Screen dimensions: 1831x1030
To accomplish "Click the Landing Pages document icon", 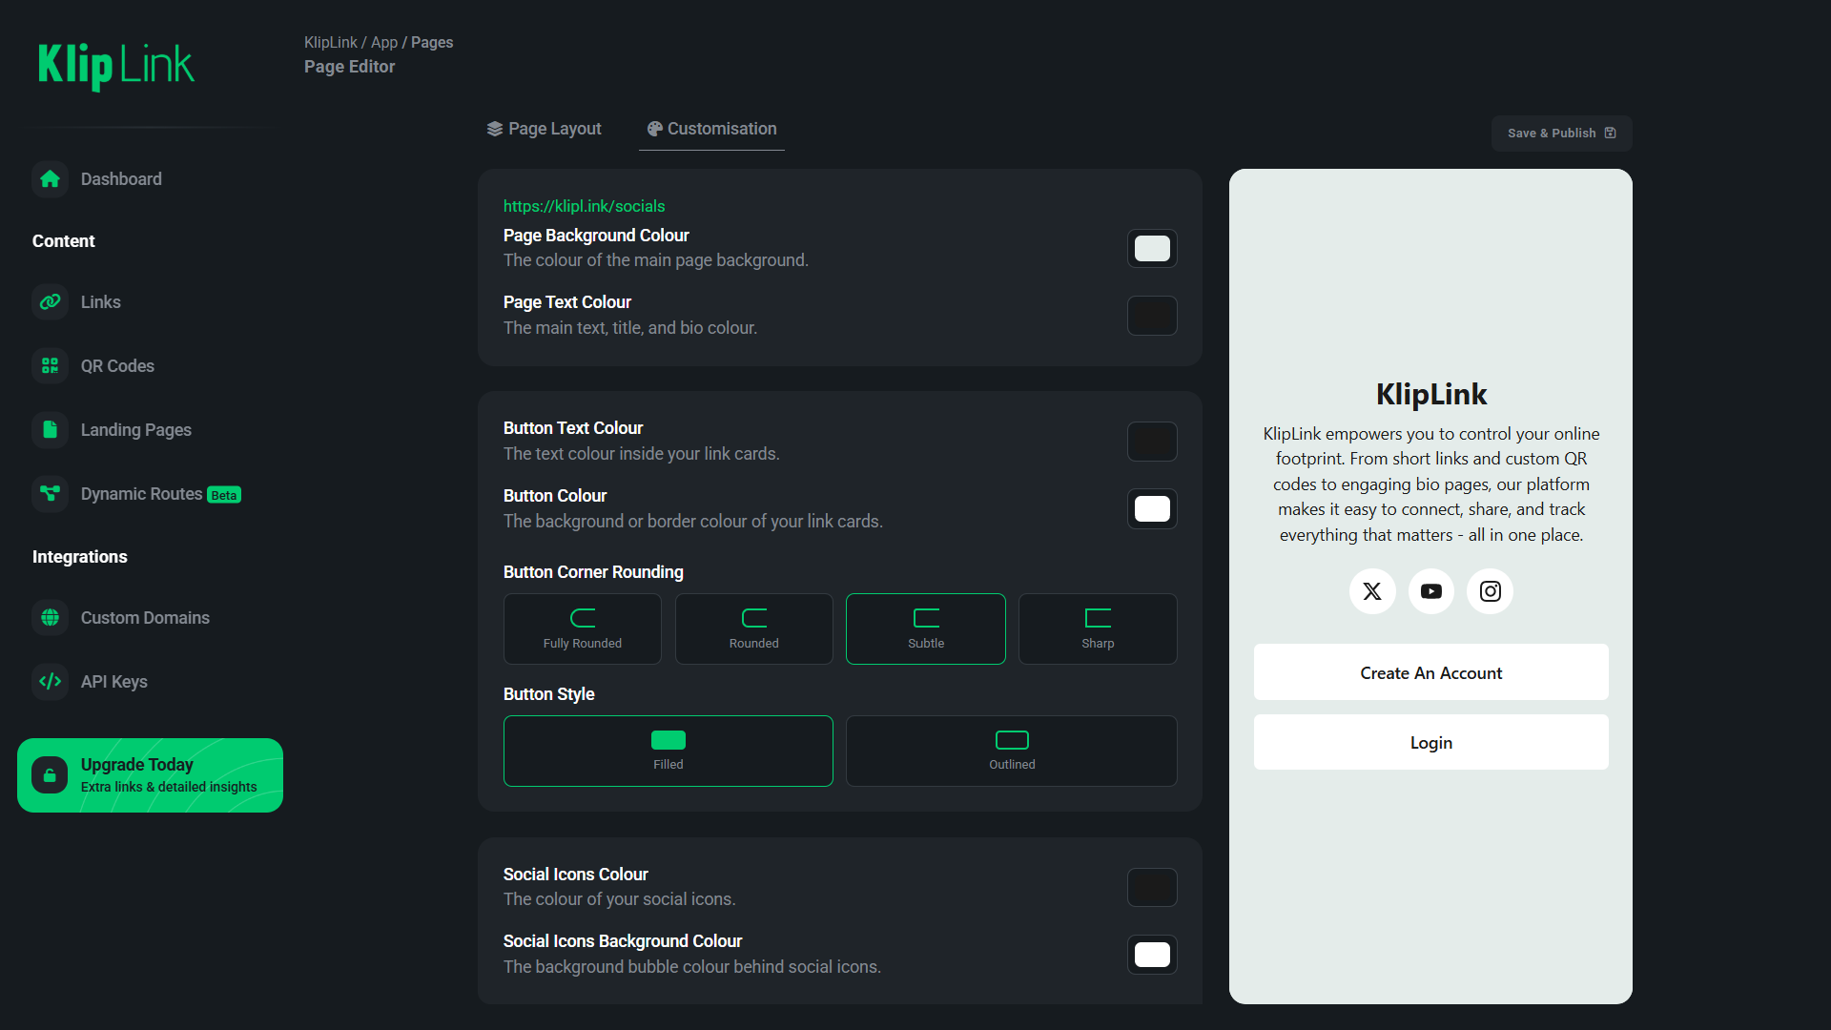I will point(50,430).
